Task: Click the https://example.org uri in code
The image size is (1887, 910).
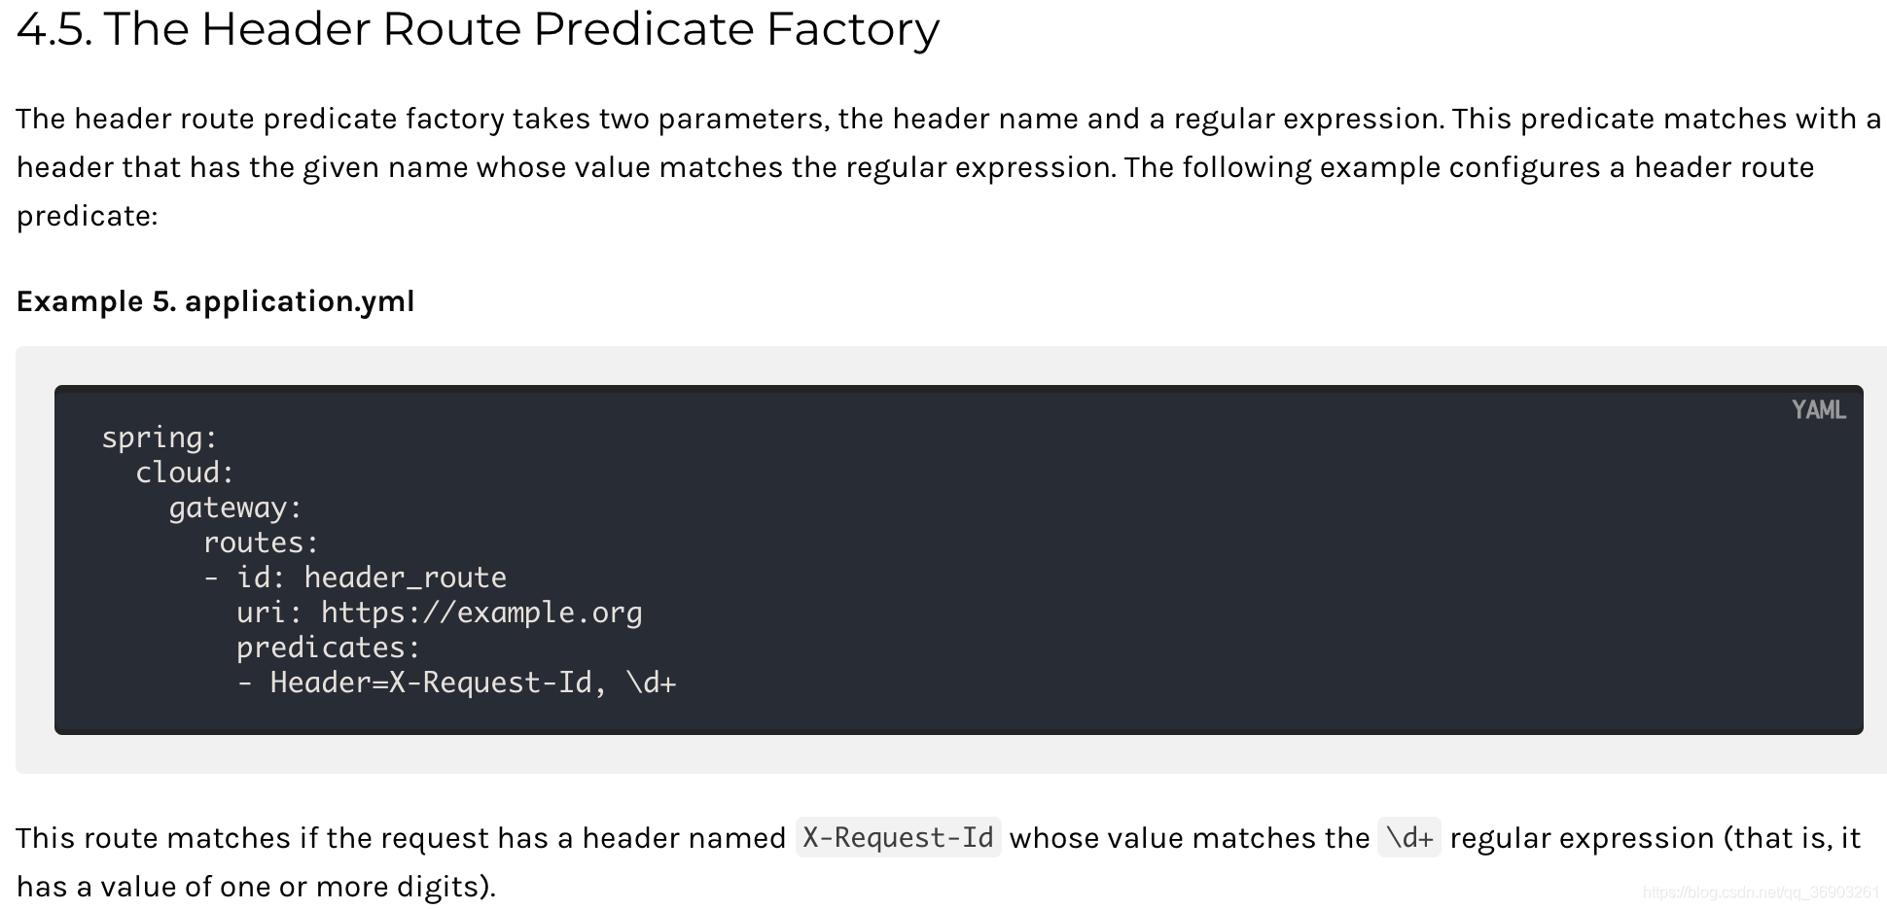Action: click(x=481, y=612)
